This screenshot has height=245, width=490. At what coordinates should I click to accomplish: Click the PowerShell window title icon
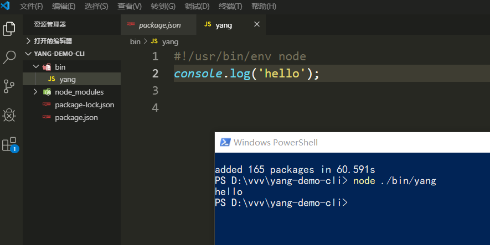[225, 143]
